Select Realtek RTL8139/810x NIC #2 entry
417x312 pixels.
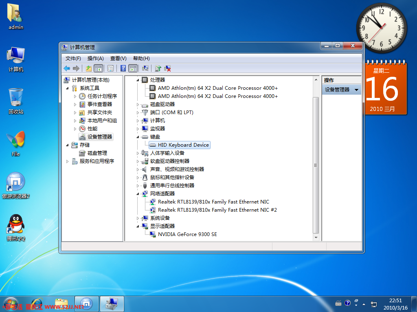tap(217, 210)
